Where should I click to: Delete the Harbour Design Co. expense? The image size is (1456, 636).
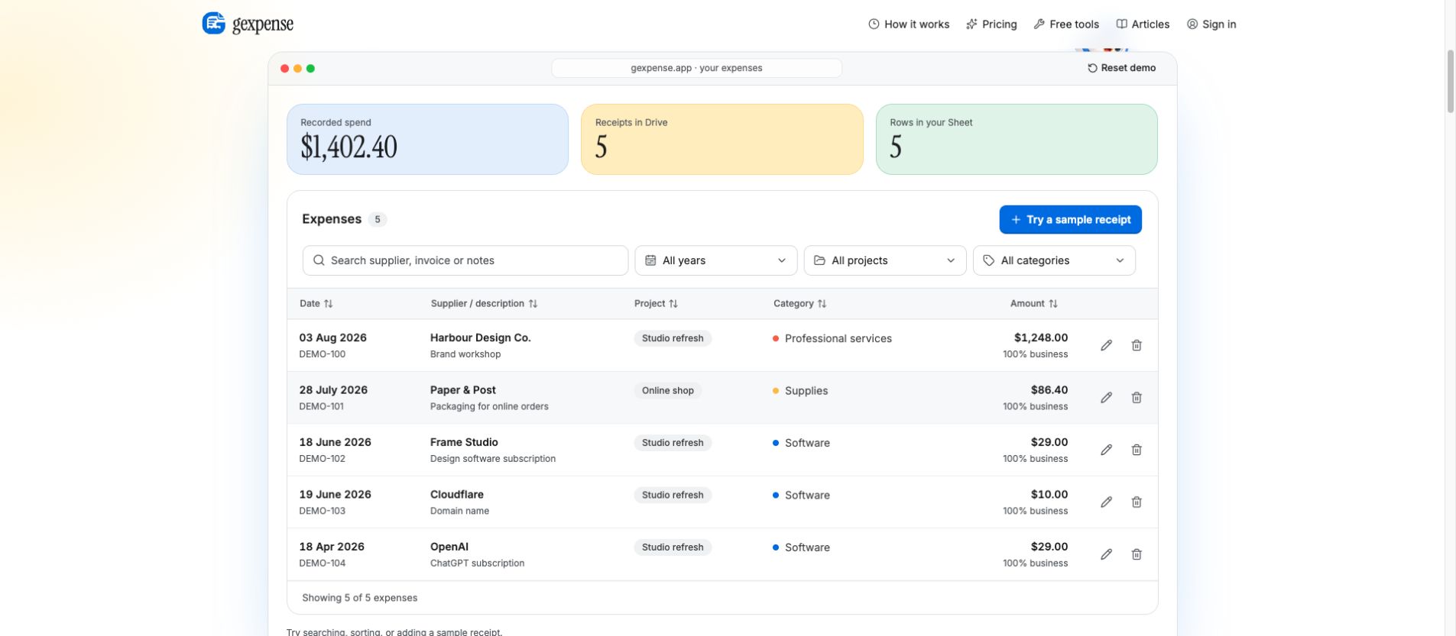[x=1137, y=345]
